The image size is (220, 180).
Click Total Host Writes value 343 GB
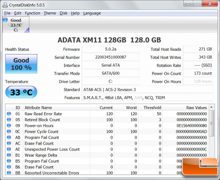198,57
